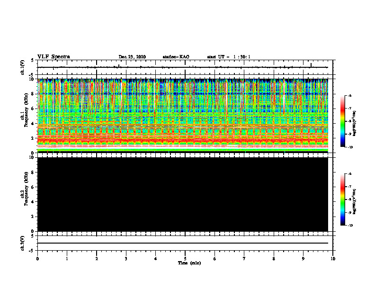This screenshot has width=375, height=290.
Task: Click the "-10" label on ch.1 color scale
Action: pos(350,147)
